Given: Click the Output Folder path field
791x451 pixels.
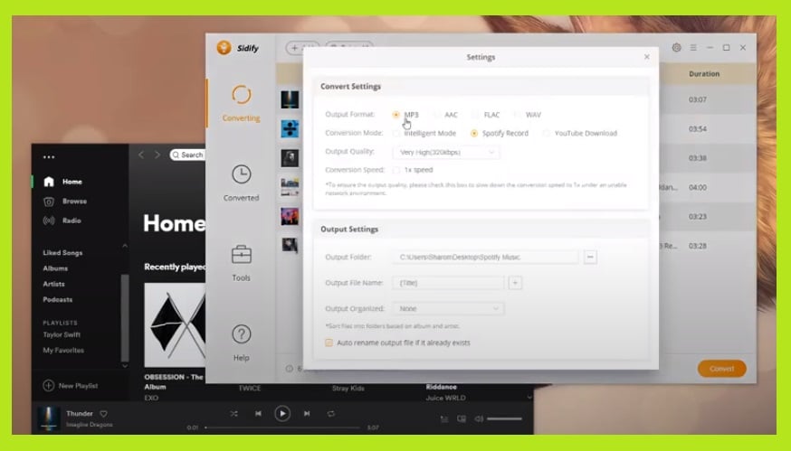Looking at the screenshot, I should click(x=485, y=257).
